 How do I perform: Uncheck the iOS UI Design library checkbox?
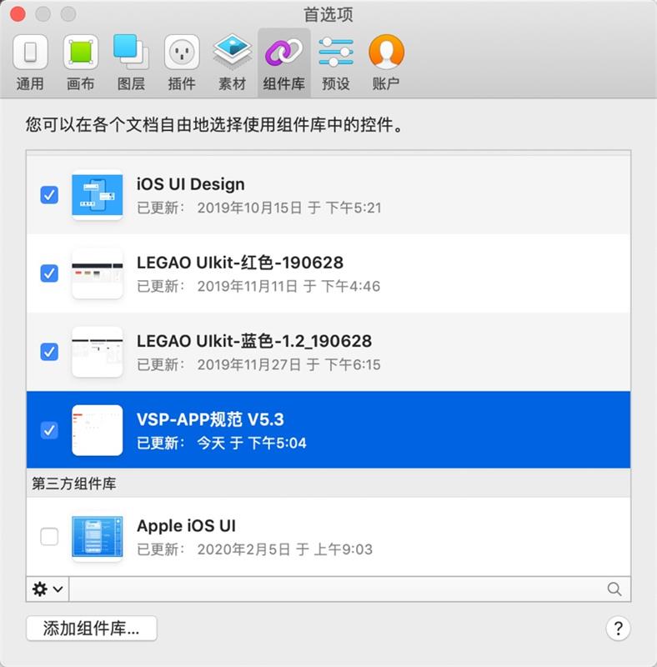coord(49,195)
